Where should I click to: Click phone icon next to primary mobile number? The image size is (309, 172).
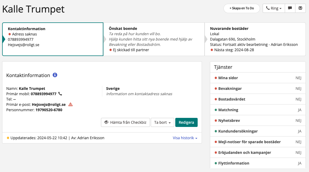pyautogui.click(x=60, y=94)
